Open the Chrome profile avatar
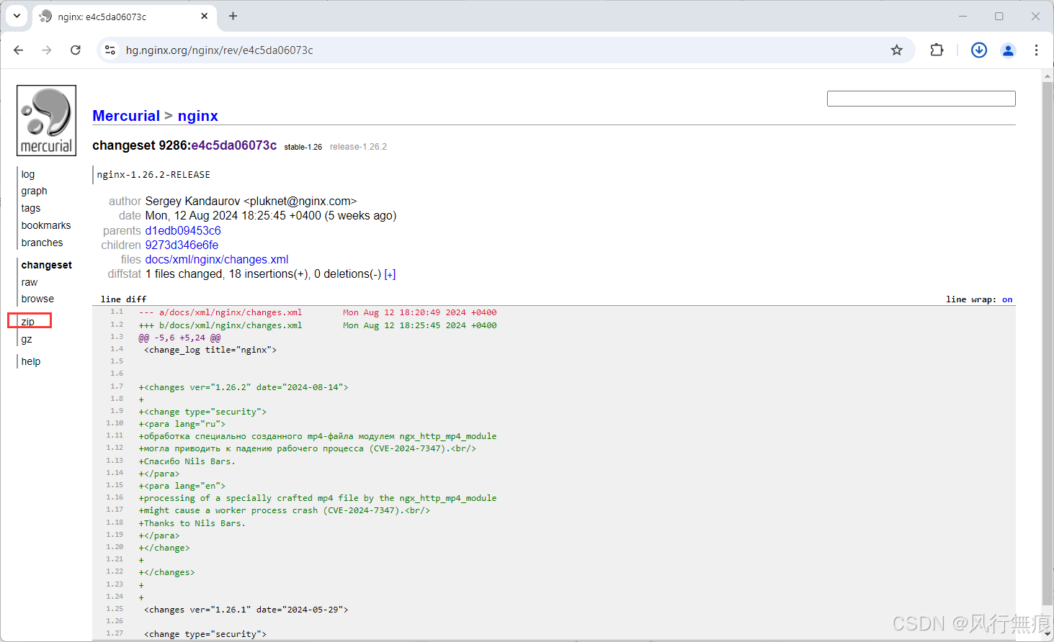The width and height of the screenshot is (1054, 642). [x=1008, y=50]
